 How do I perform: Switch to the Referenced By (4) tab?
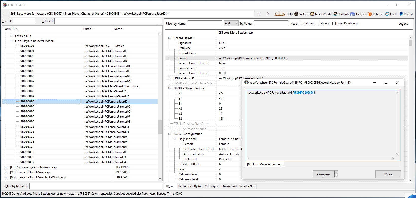(190, 186)
